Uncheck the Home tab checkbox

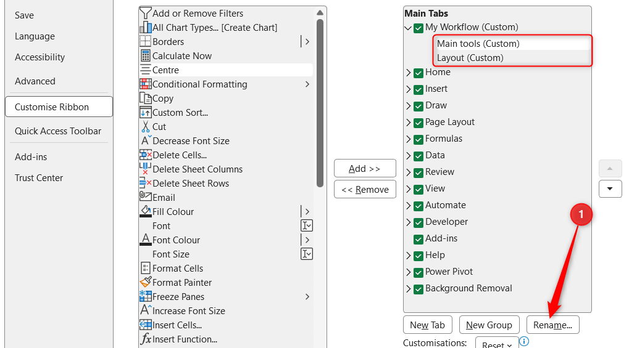click(x=418, y=73)
